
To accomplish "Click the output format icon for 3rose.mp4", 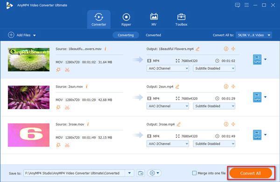I will point(257,135).
